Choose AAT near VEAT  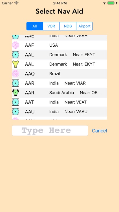60,102
